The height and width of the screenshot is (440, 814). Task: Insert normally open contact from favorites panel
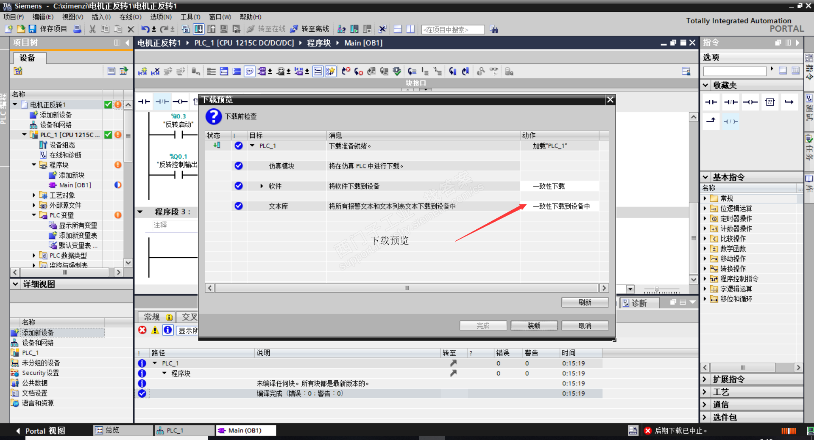711,102
